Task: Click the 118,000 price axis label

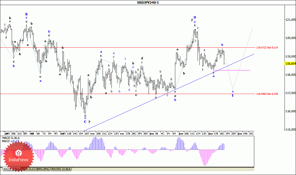Action: [x=290, y=75]
